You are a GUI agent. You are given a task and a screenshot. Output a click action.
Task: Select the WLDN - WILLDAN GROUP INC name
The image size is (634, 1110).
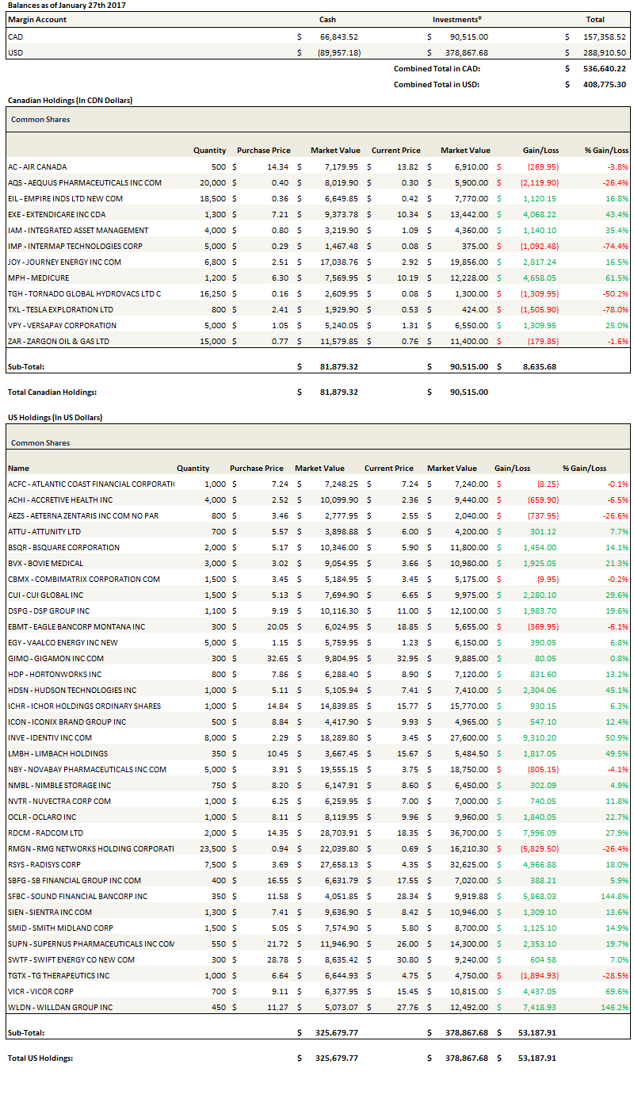click(x=60, y=1007)
